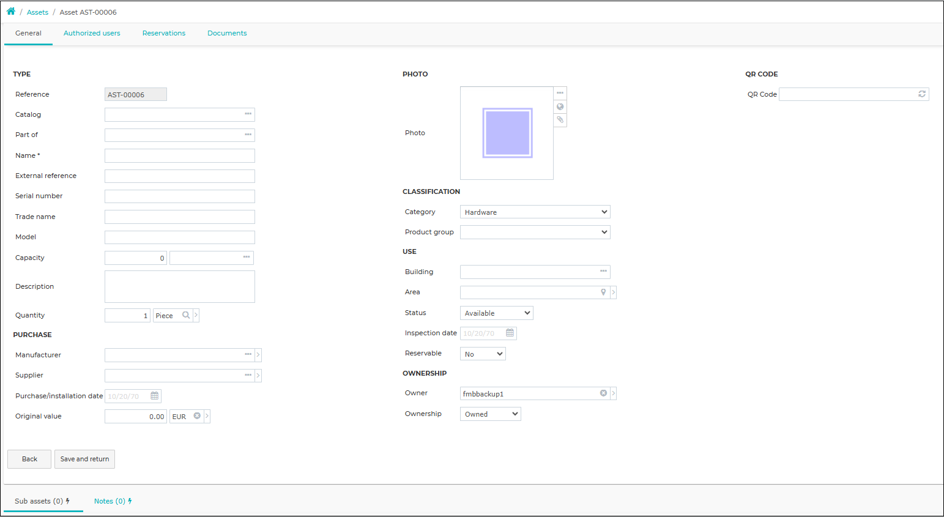944x517 pixels.
Task: Click the Area location pin icon
Action: [x=603, y=292]
